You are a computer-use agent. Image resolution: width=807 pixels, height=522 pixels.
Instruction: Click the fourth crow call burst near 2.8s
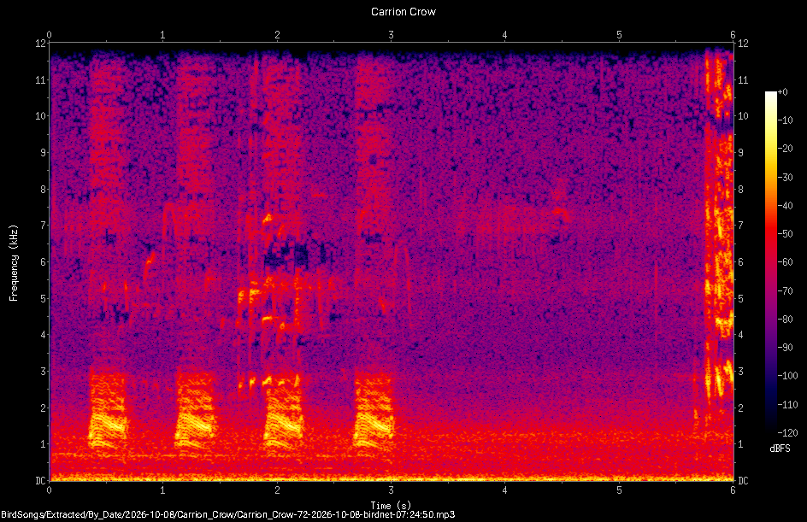tap(374, 412)
